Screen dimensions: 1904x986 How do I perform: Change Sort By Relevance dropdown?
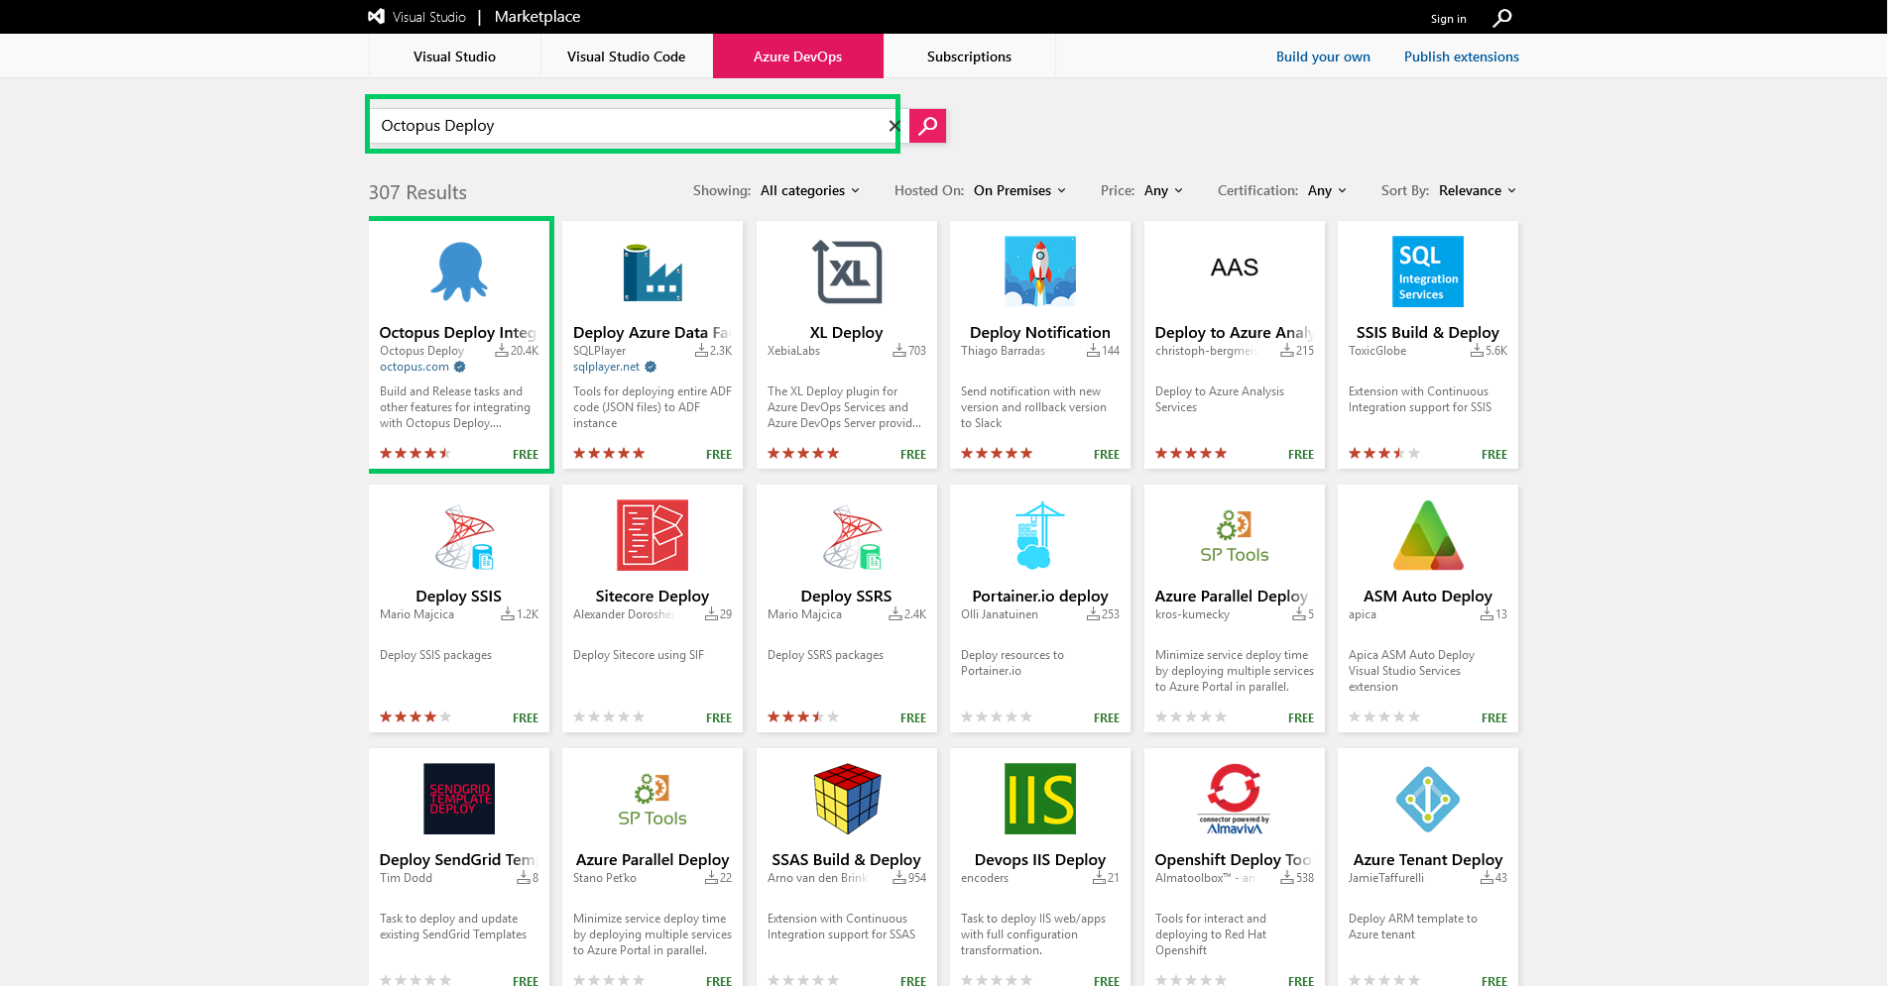[x=1478, y=190]
